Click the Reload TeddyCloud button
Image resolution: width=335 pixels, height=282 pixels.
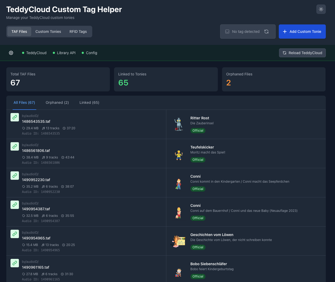click(302, 53)
